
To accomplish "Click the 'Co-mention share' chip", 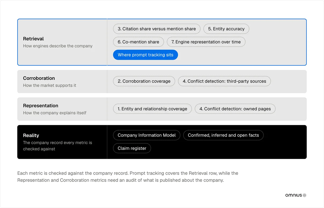I will click(x=139, y=42).
